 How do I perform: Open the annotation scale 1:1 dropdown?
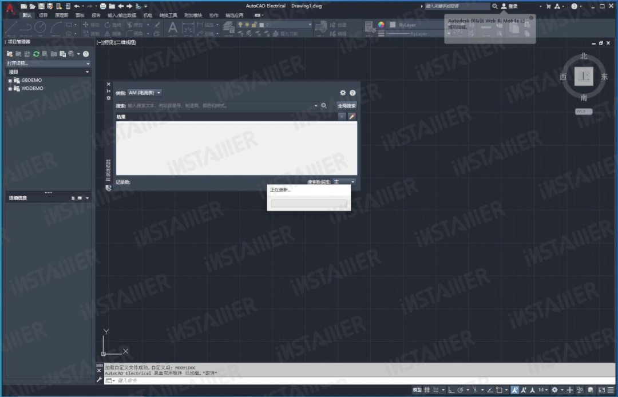[543, 390]
